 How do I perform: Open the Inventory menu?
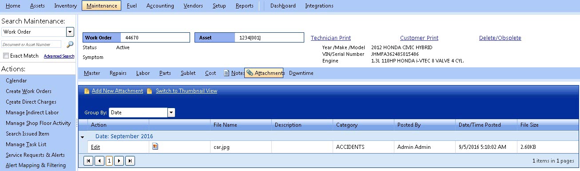pos(65,6)
